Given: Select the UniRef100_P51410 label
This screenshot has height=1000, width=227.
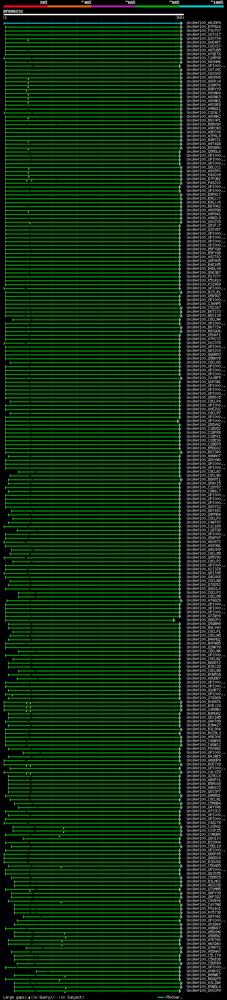Looking at the screenshot, I should pyautogui.click(x=203, y=280).
